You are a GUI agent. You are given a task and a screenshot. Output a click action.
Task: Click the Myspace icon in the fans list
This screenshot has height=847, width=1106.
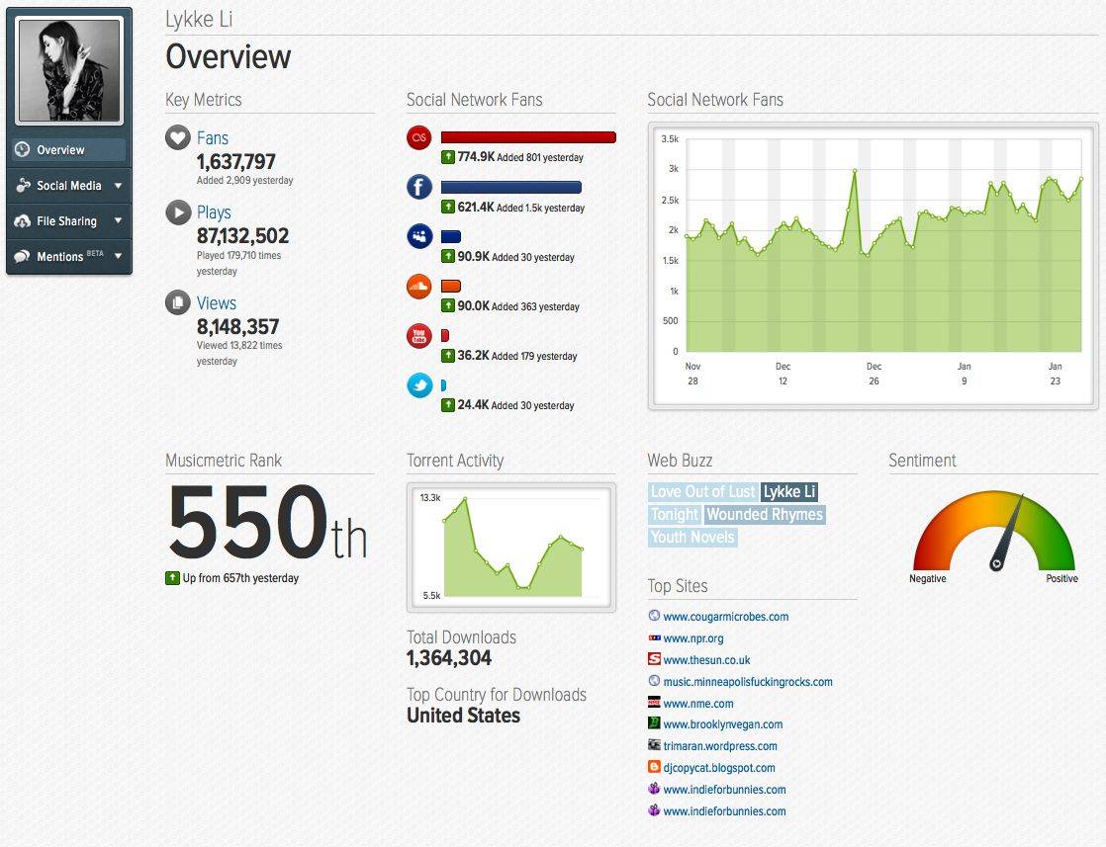point(418,236)
